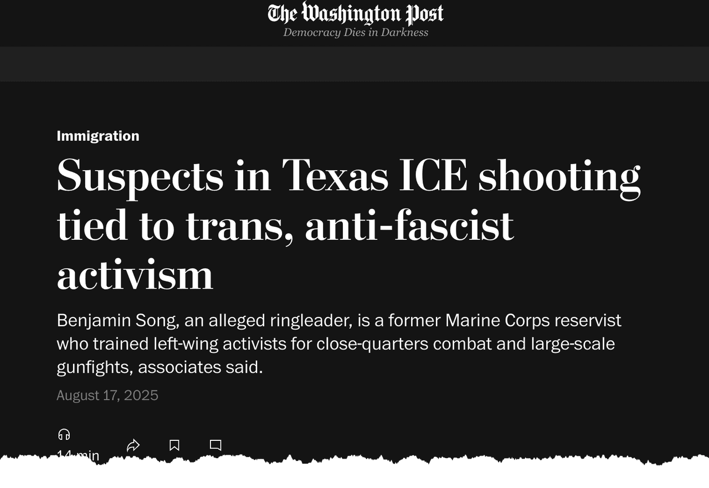Screen dimensions: 709x488
Task: Click the empty gray navigation bar strip
Action: click(354, 64)
